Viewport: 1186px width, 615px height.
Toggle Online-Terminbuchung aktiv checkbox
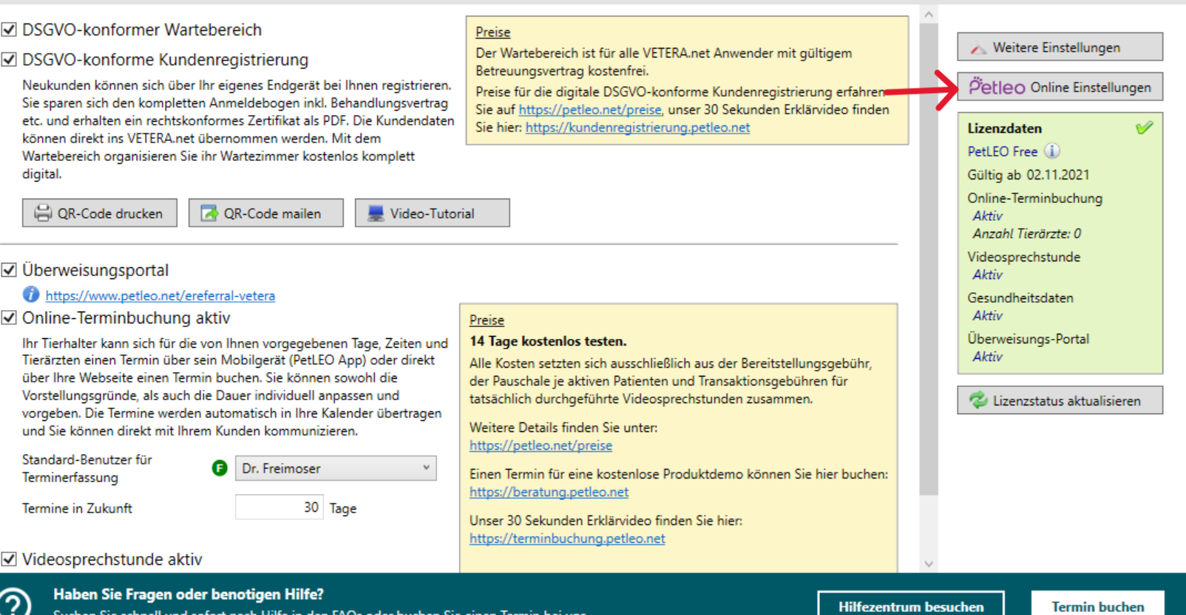point(9,317)
